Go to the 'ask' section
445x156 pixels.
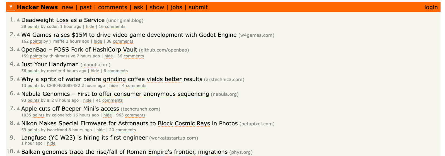click(x=138, y=7)
